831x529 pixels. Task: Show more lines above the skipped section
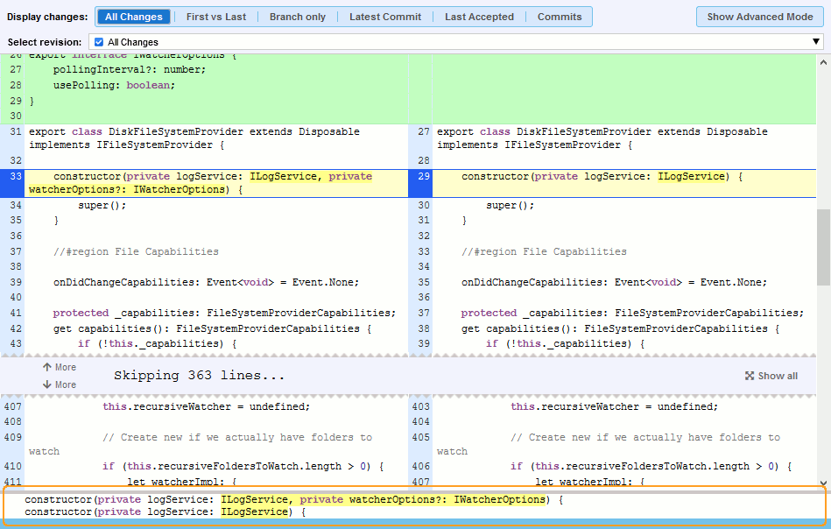point(59,368)
